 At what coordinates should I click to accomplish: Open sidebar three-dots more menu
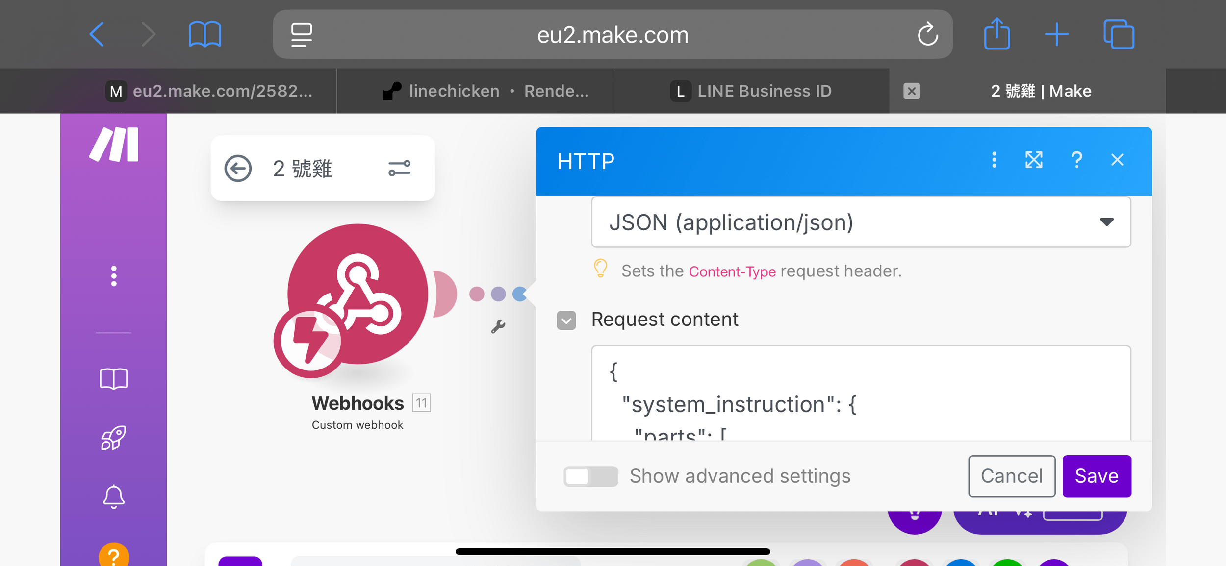pos(114,276)
